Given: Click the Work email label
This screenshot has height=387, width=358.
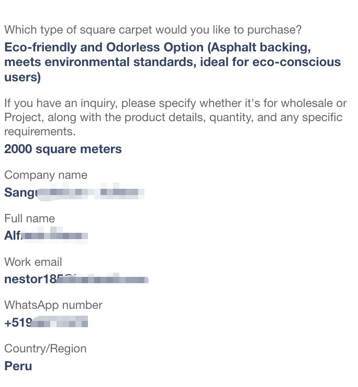Looking at the screenshot, I should click(33, 262).
